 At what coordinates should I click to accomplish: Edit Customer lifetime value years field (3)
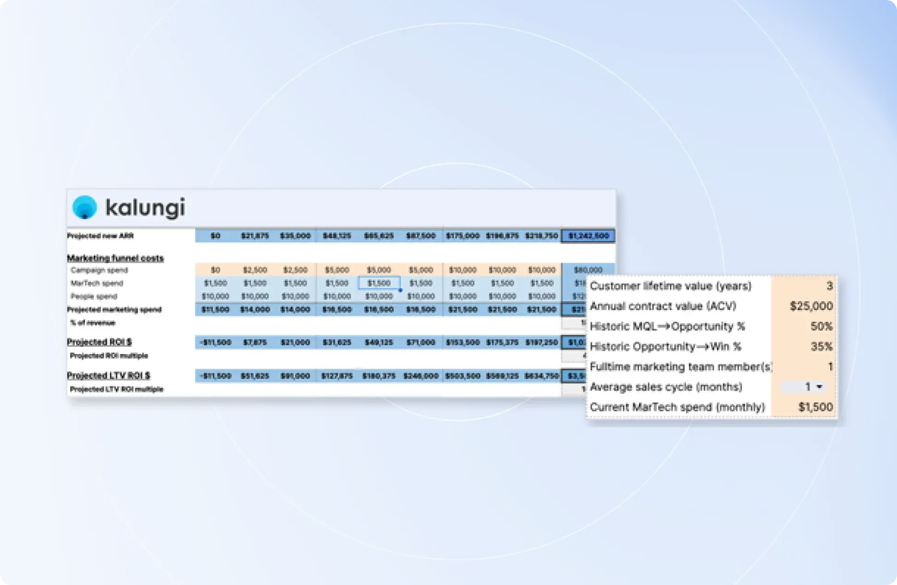pos(804,286)
